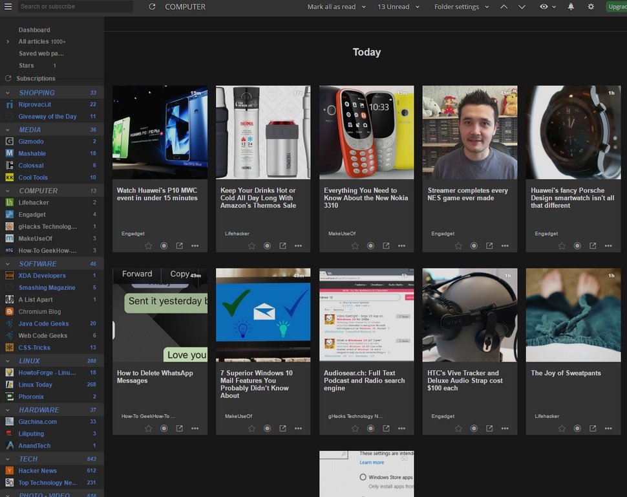
Task: Open Huawei P10 MWC article in new tab
Action: click(x=180, y=246)
